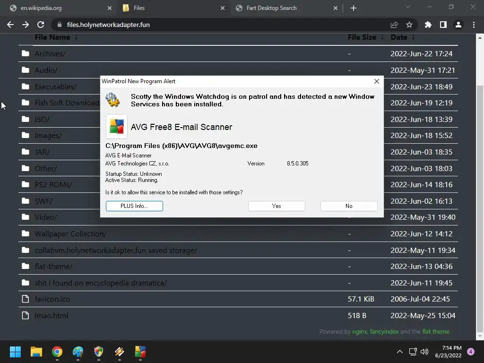This screenshot has width=484, height=363.
Task: Open encyclopedia dramatica folder link
Action: tap(101, 283)
